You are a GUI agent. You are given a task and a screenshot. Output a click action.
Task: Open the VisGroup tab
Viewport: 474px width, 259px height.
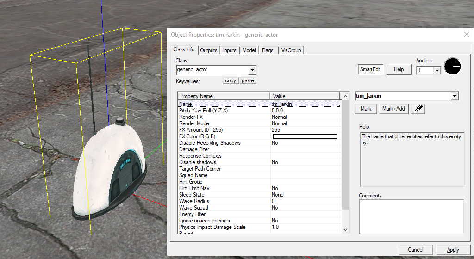pos(291,50)
